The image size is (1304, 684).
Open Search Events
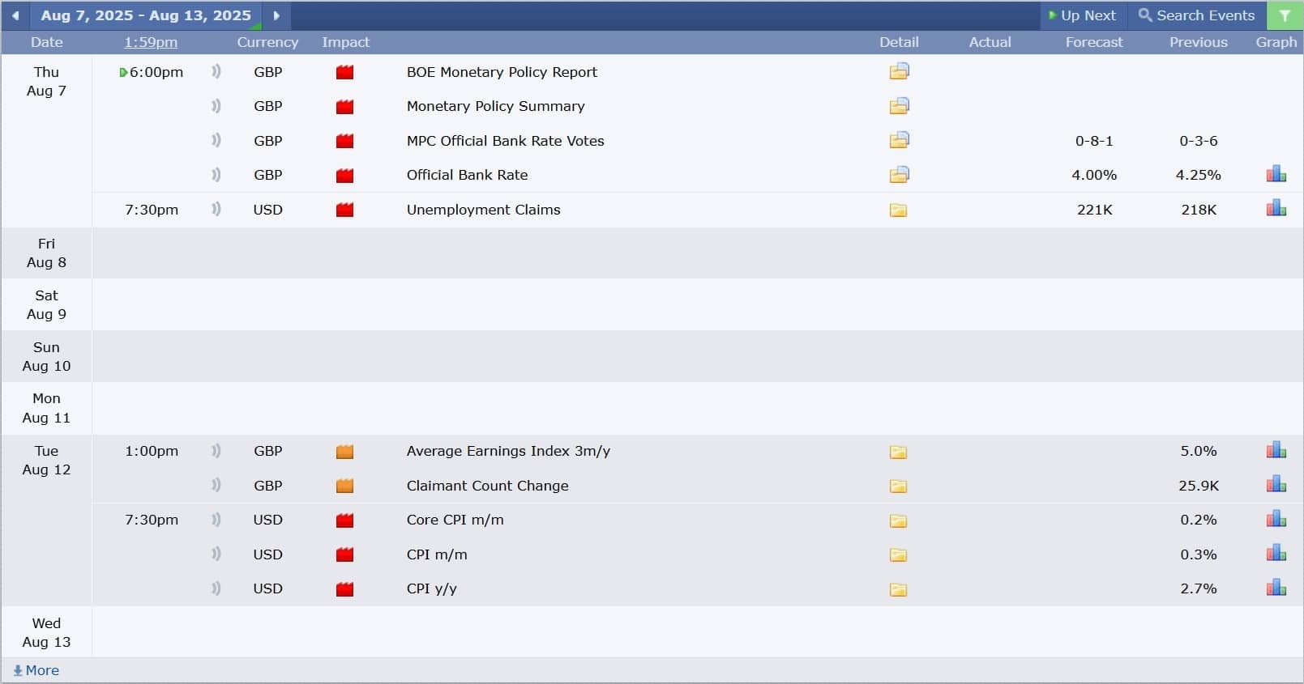[1196, 15]
